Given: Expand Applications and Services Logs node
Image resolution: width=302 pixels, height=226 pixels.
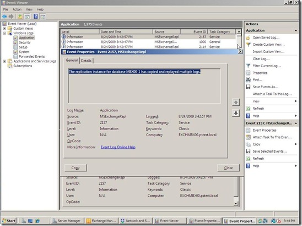Looking at the screenshot, I should click(x=4, y=61).
